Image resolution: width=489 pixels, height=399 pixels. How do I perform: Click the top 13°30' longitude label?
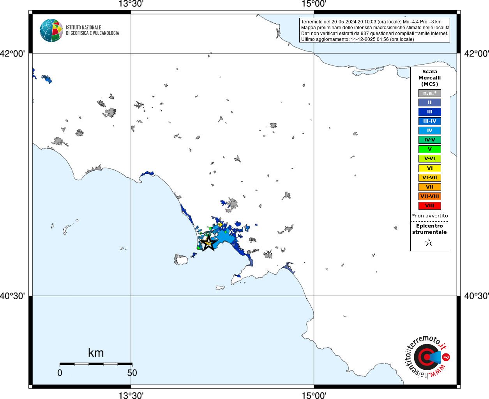coord(131,4)
